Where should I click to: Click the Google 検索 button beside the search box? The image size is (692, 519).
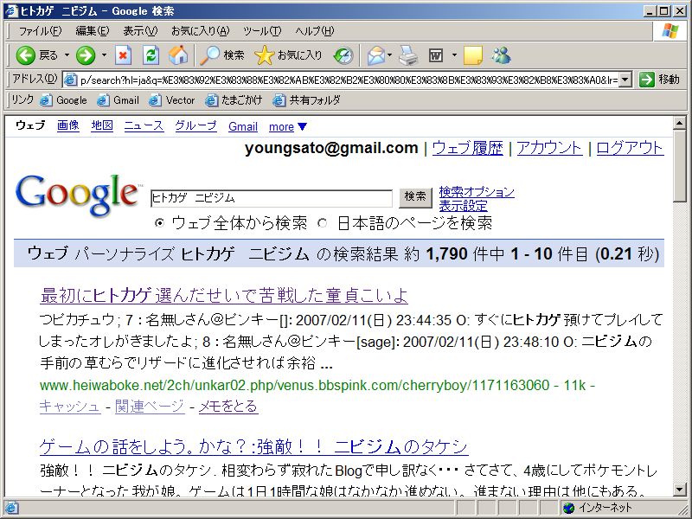coord(415,198)
